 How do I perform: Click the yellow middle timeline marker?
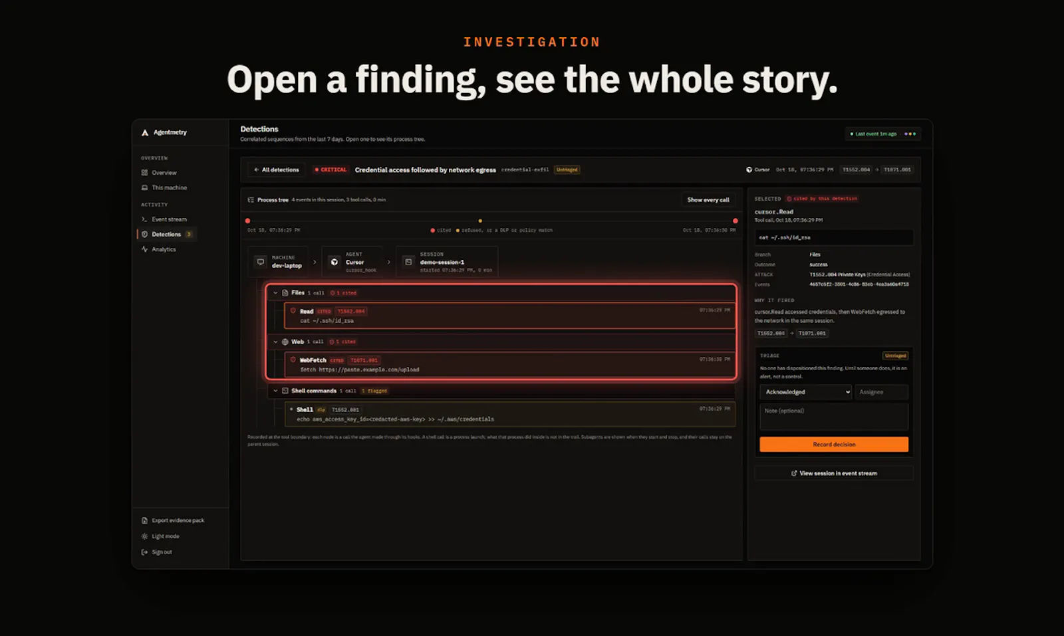point(480,221)
